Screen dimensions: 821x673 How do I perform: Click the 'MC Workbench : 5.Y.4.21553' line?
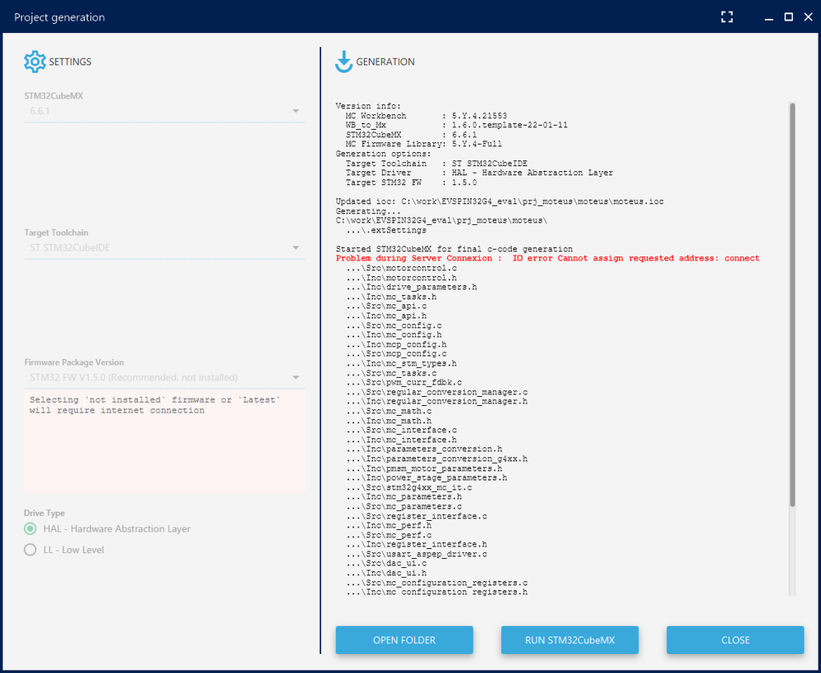427,116
